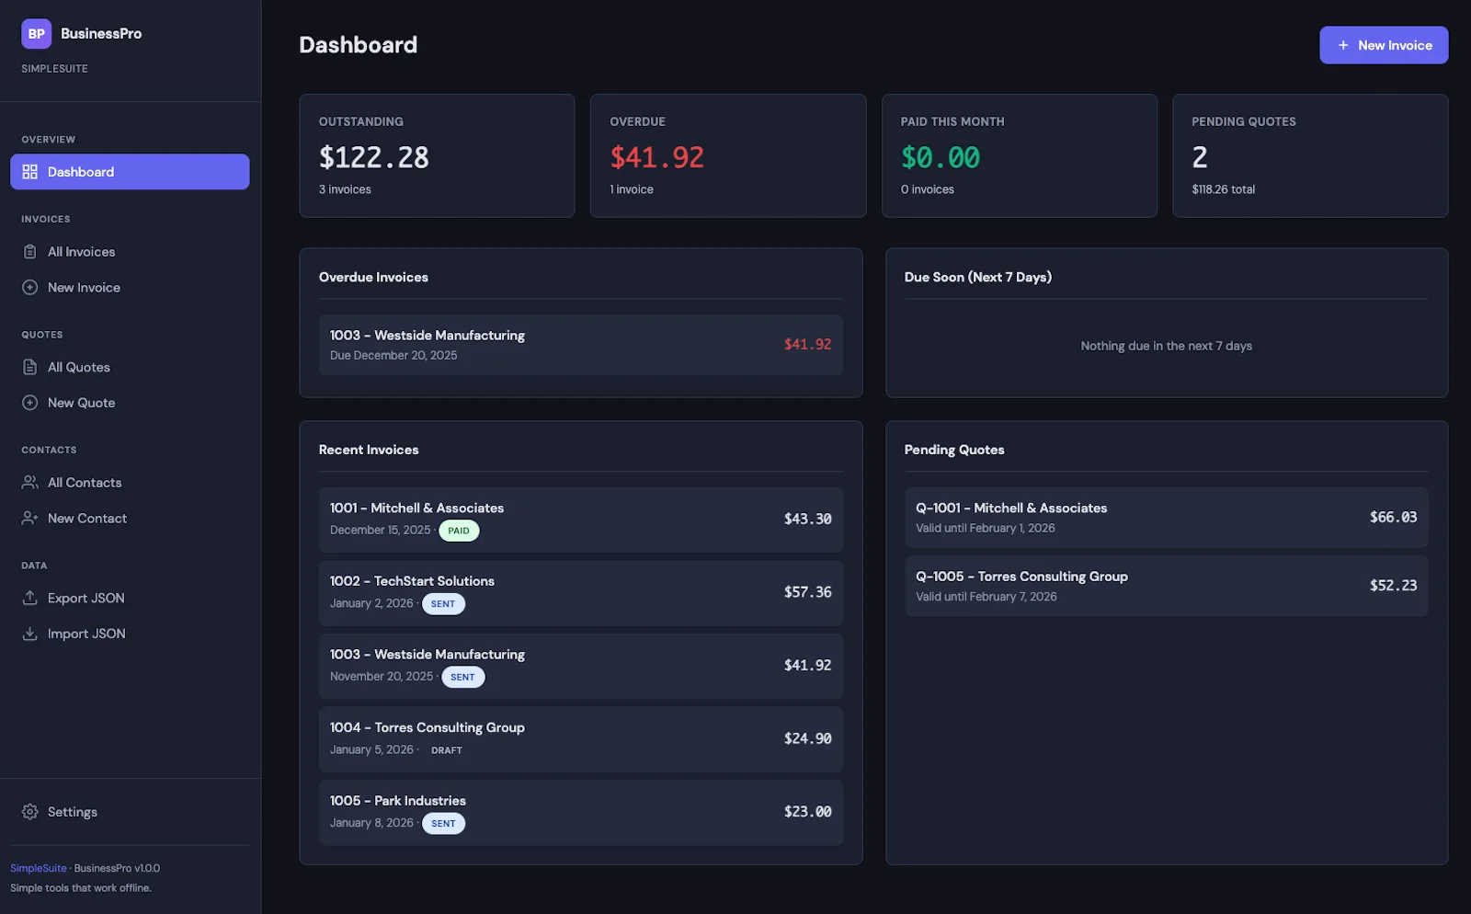The height and width of the screenshot is (914, 1471).
Task: Click the SENT badge on invoice 1002
Action: 443,604
